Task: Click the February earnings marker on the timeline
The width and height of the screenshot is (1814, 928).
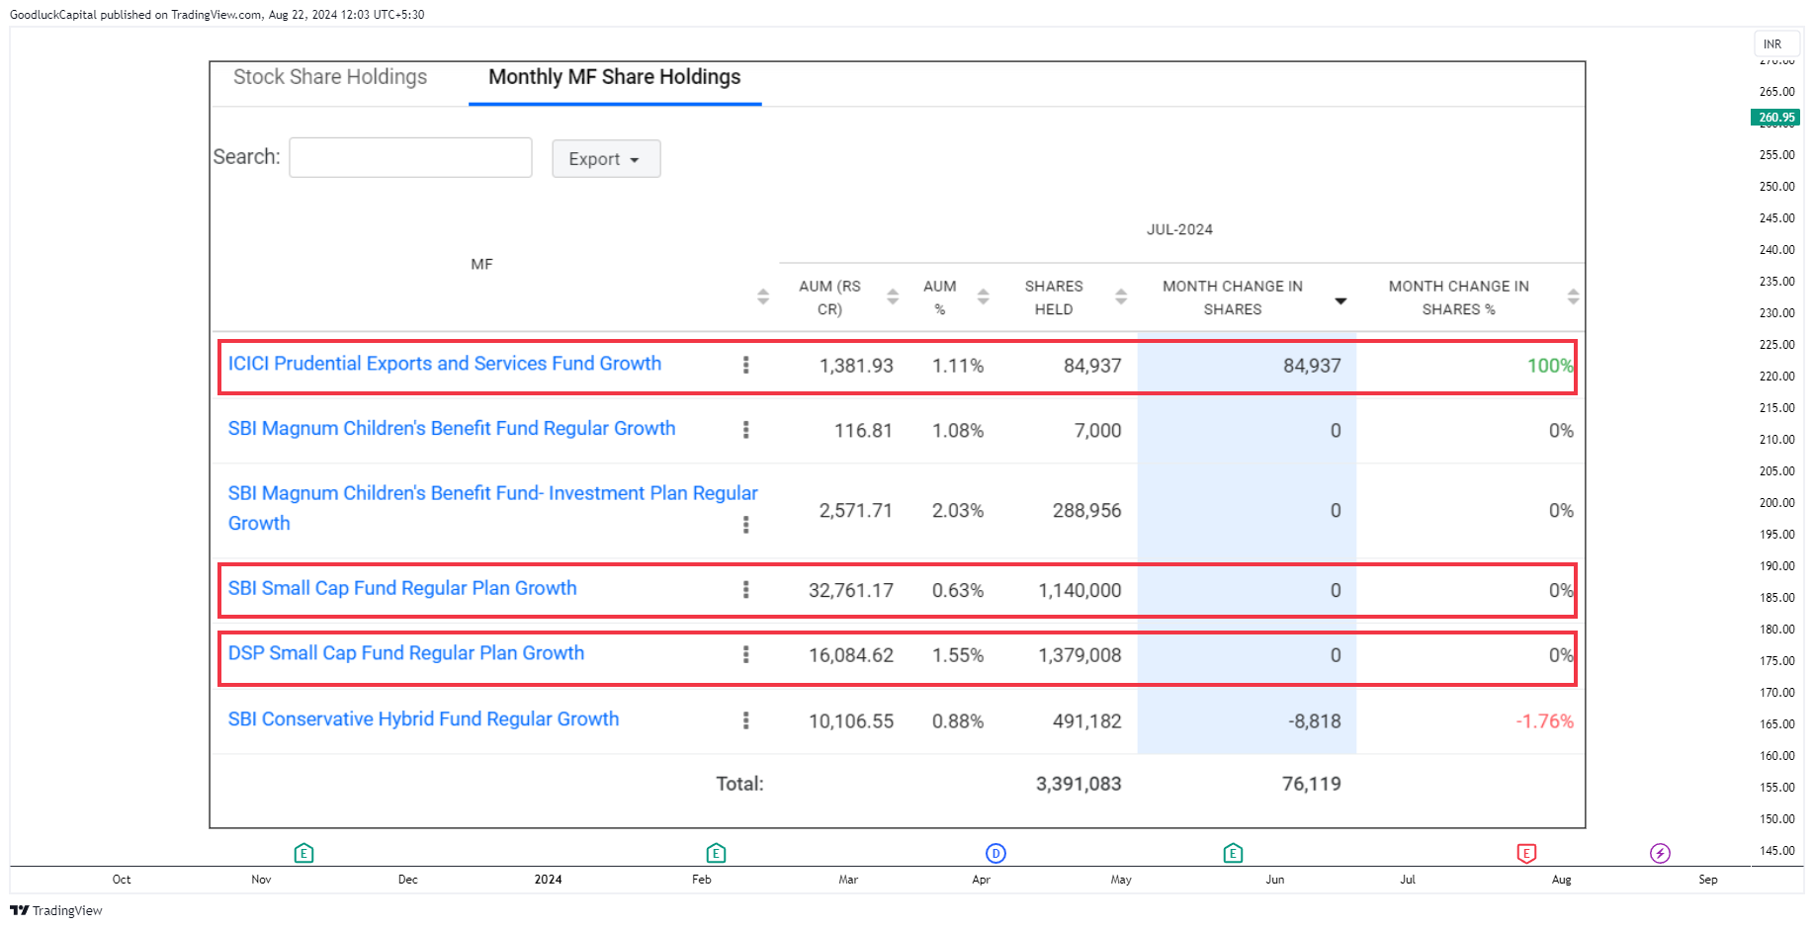Action: [x=716, y=853]
